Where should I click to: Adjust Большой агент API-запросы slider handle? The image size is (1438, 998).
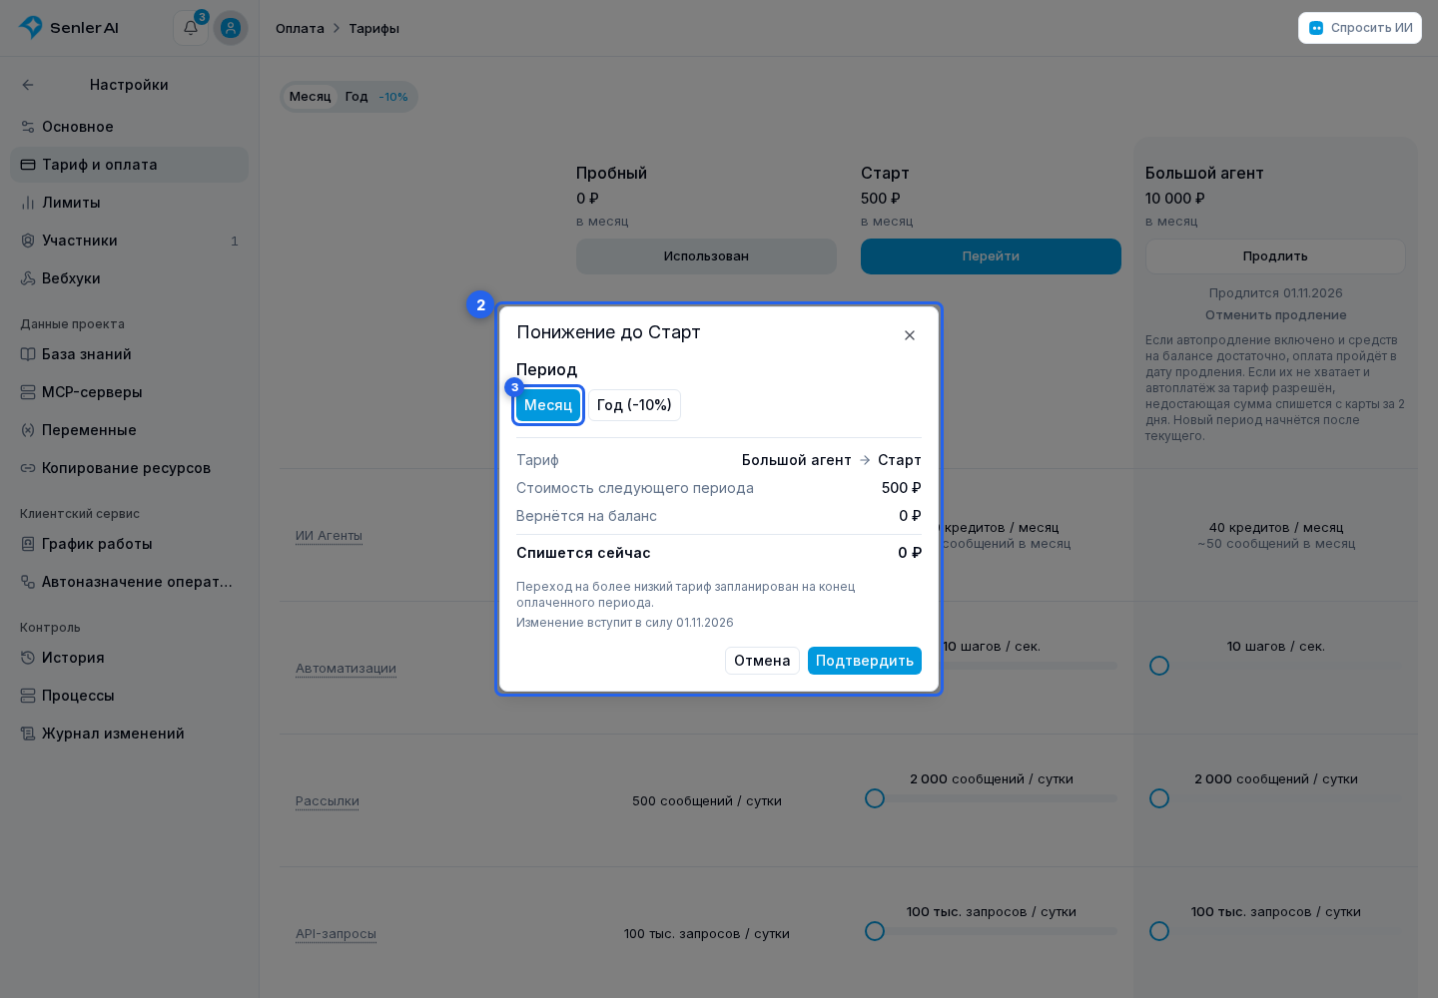1159,931
